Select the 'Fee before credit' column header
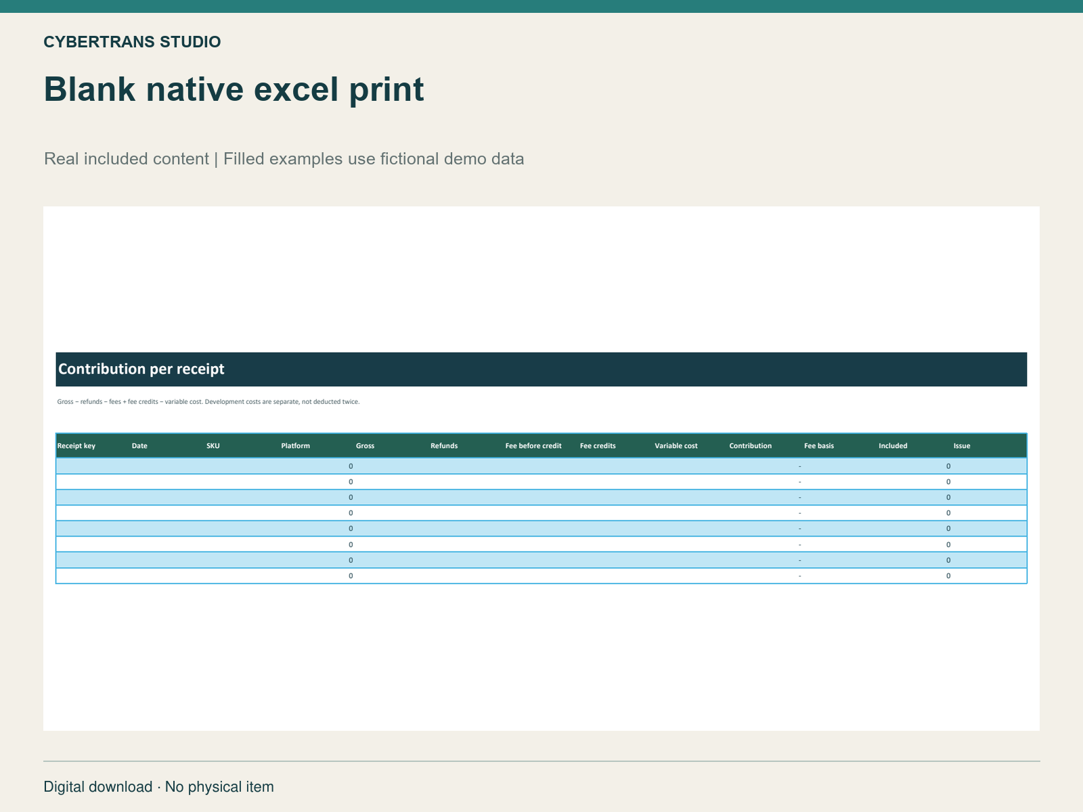The width and height of the screenshot is (1083, 812). click(533, 446)
